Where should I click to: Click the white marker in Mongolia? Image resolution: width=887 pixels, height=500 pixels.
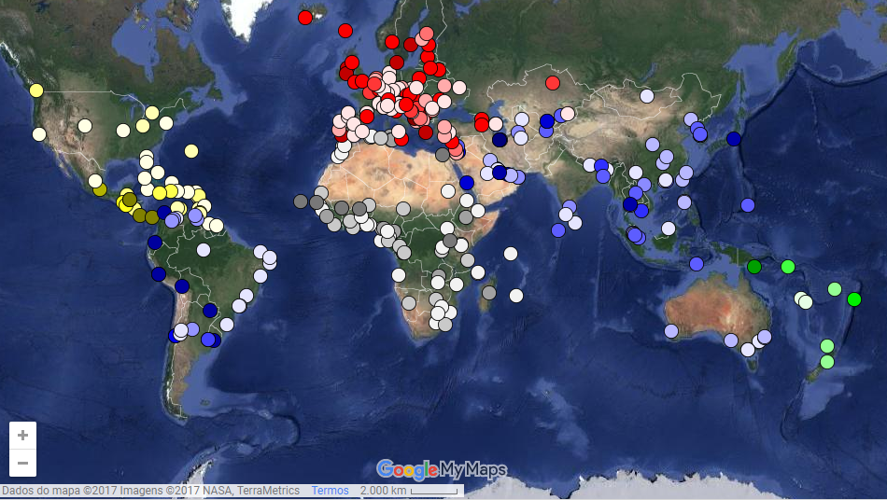tap(647, 96)
